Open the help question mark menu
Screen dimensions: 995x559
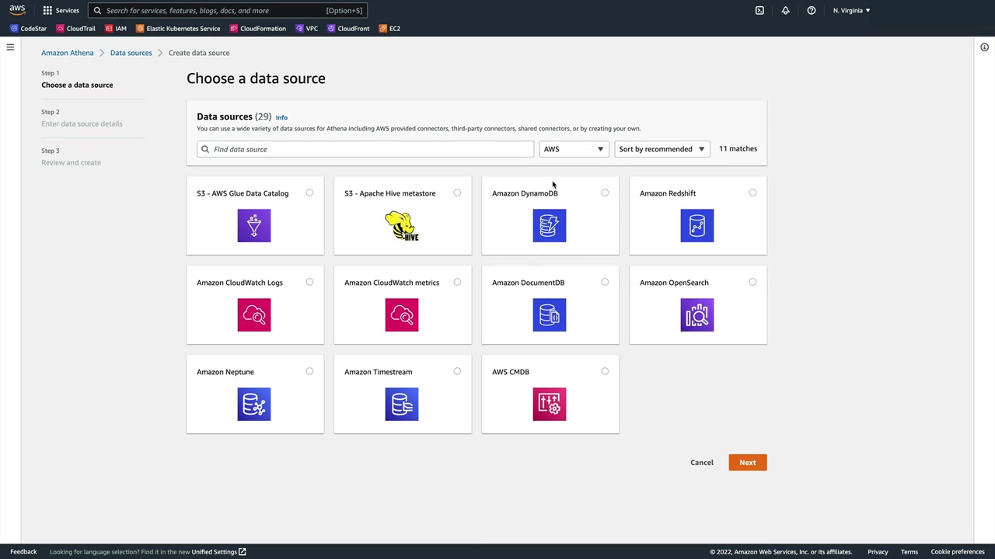(811, 10)
